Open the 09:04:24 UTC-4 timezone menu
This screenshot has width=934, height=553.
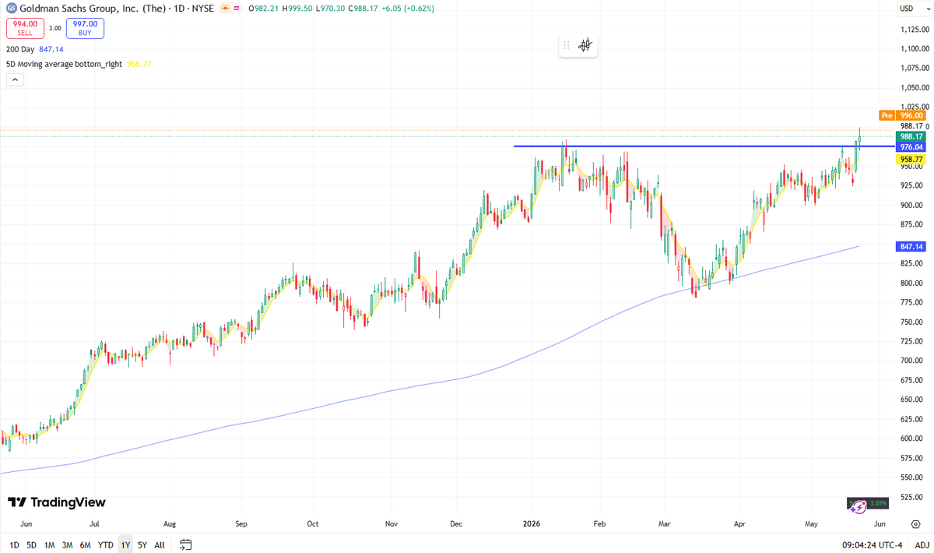[x=873, y=544]
